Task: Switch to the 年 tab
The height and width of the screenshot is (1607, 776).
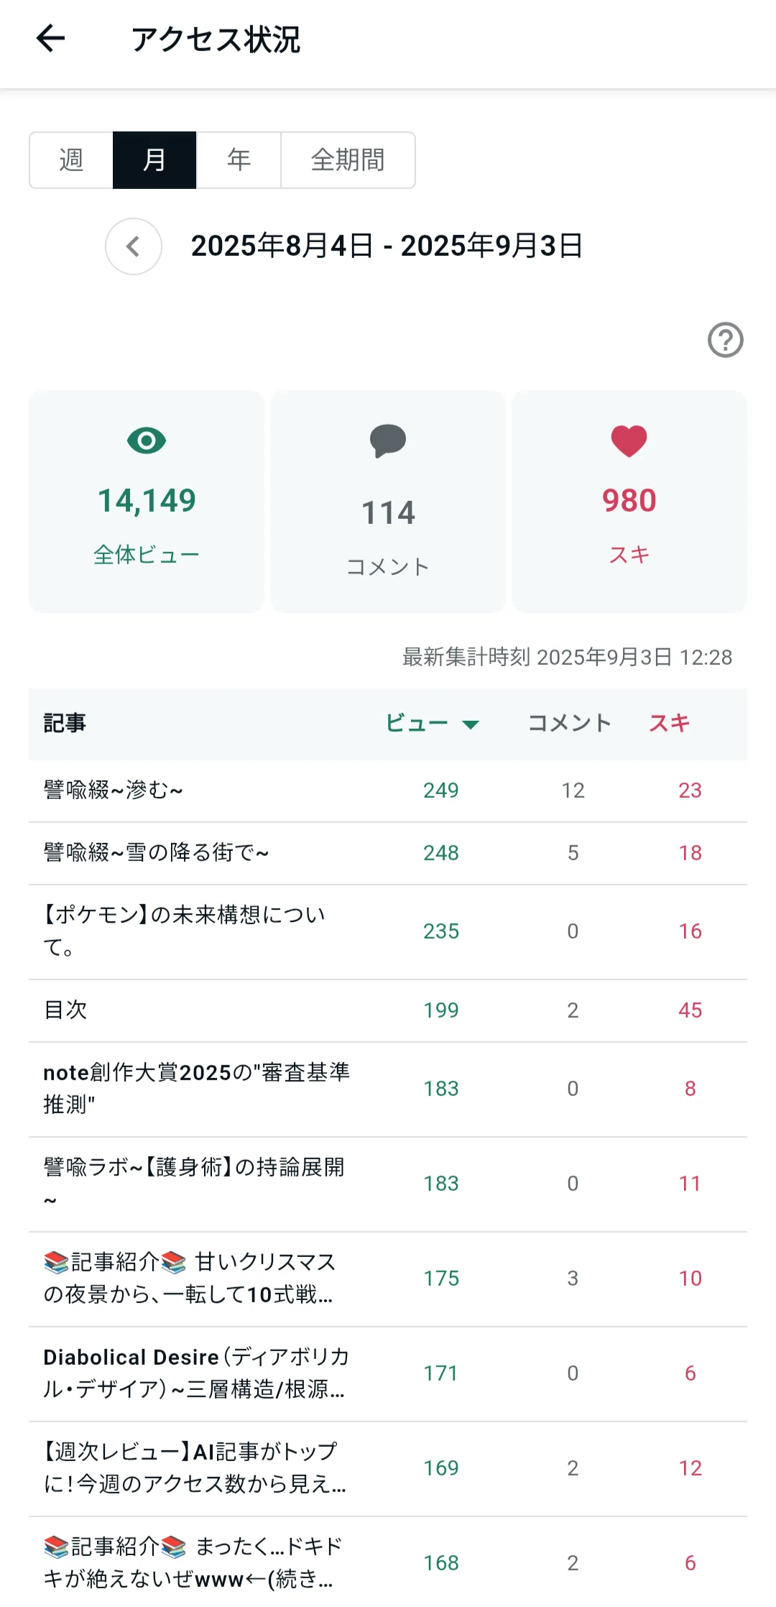Action: [x=239, y=160]
